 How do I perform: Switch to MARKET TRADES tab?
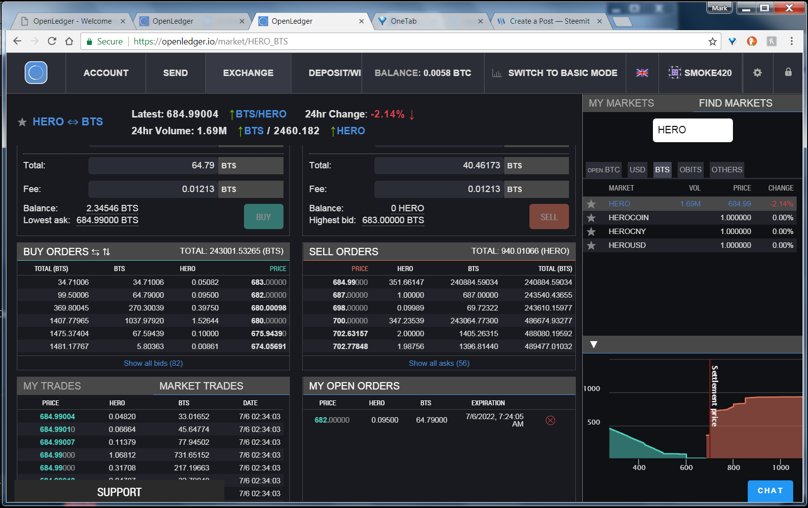pos(201,386)
